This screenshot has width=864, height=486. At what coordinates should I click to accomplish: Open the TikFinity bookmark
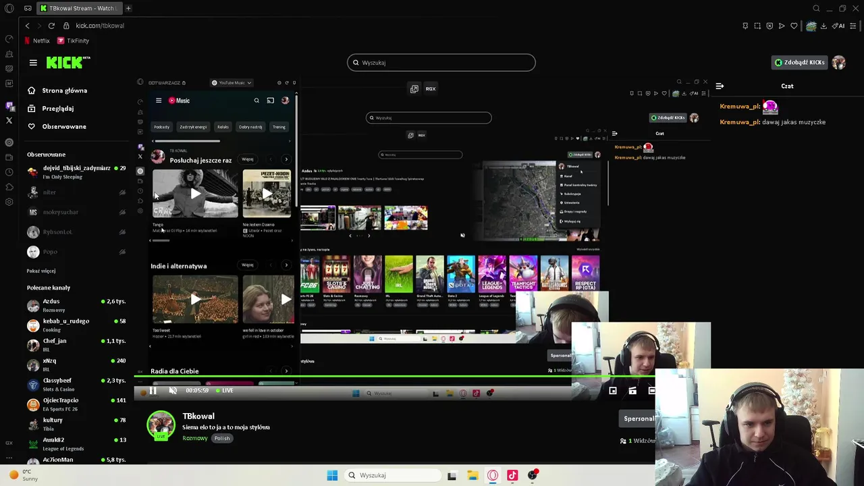pyautogui.click(x=73, y=40)
